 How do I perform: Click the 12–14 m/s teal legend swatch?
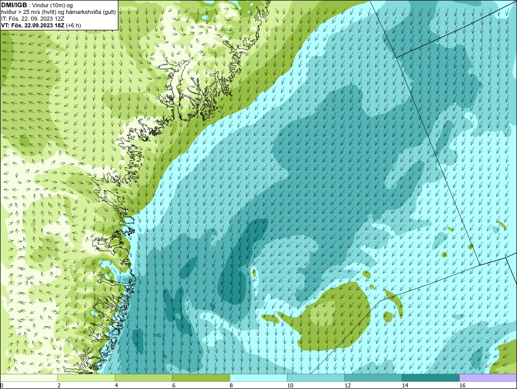pos(373,378)
